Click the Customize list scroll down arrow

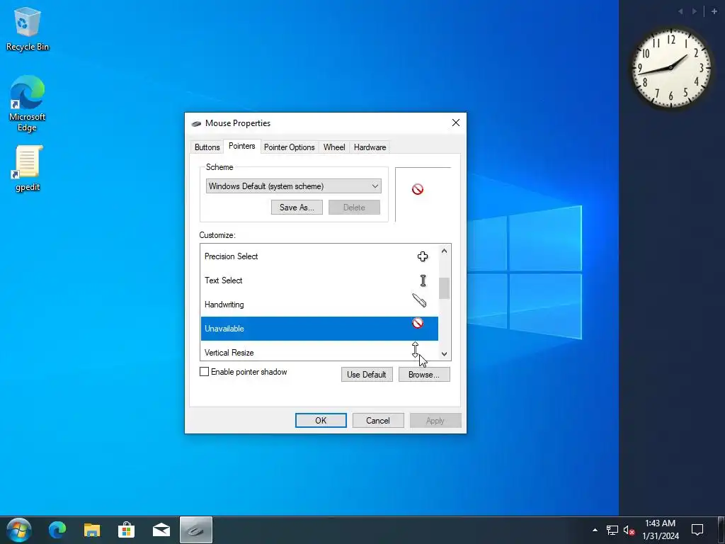pyautogui.click(x=445, y=354)
